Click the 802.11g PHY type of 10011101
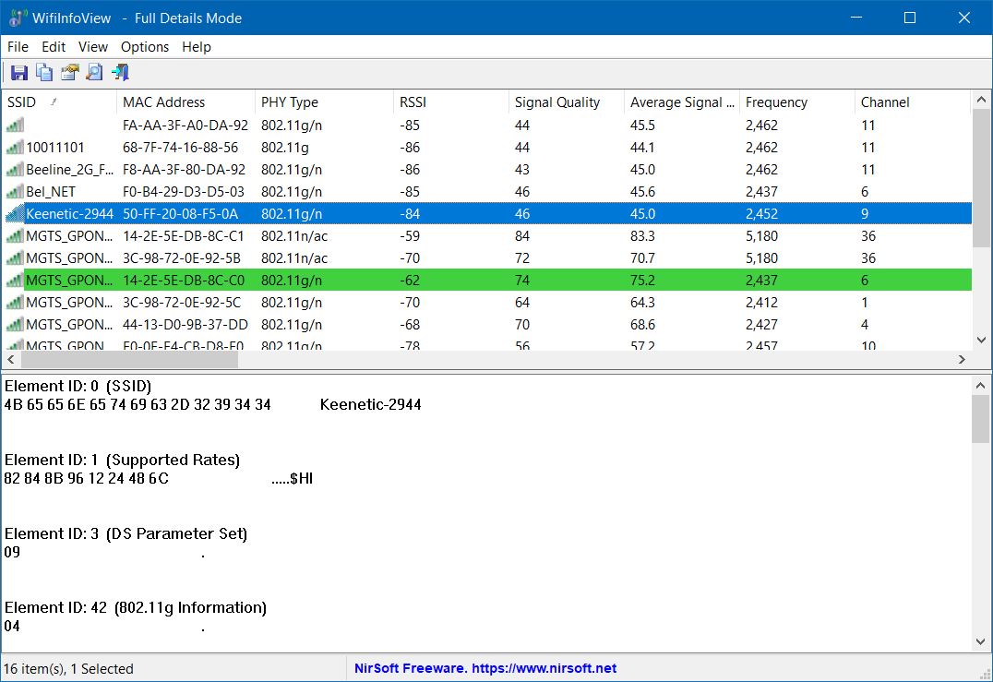993x682 pixels. tap(285, 148)
